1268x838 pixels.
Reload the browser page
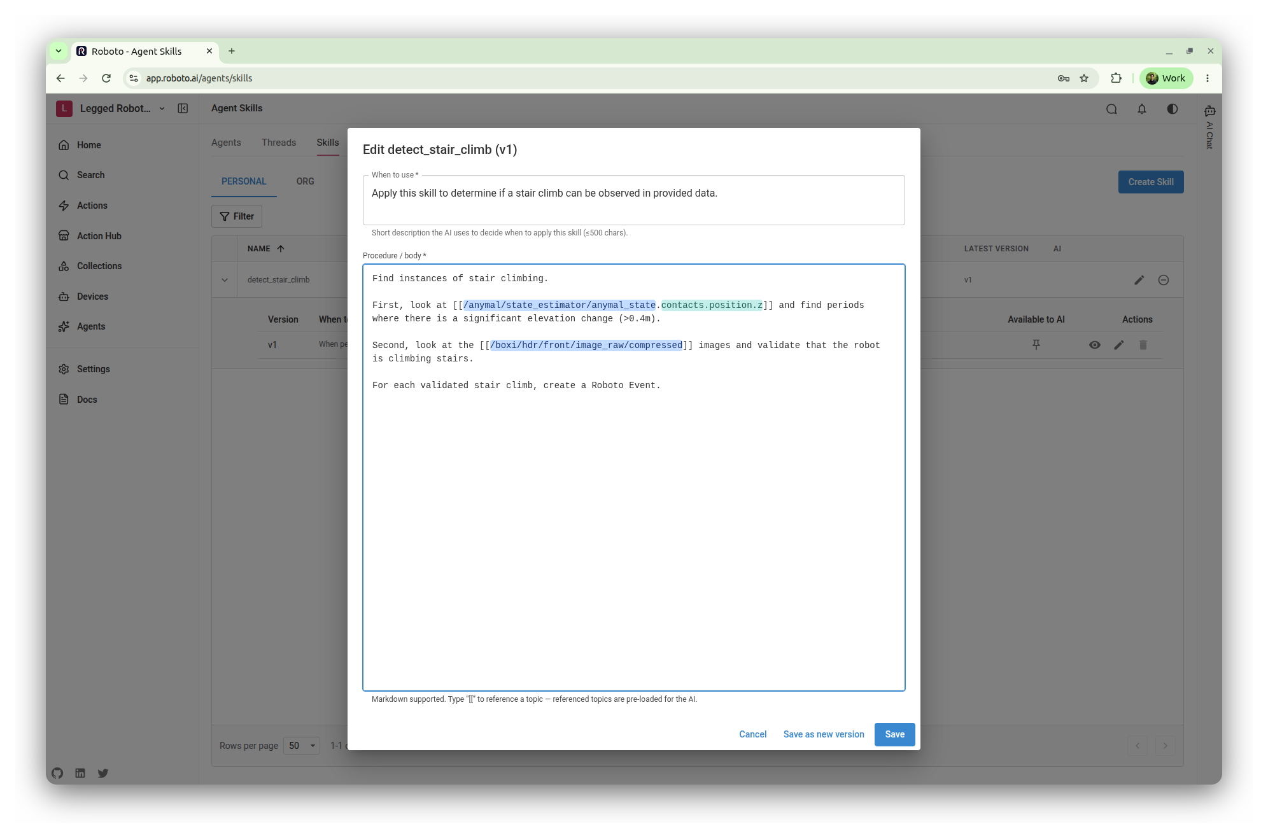point(106,78)
